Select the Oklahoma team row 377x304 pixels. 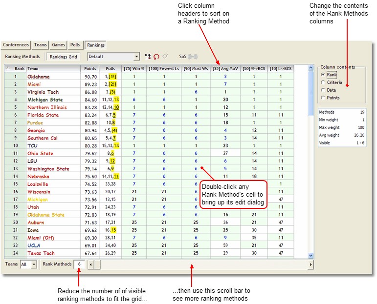(x=149, y=77)
